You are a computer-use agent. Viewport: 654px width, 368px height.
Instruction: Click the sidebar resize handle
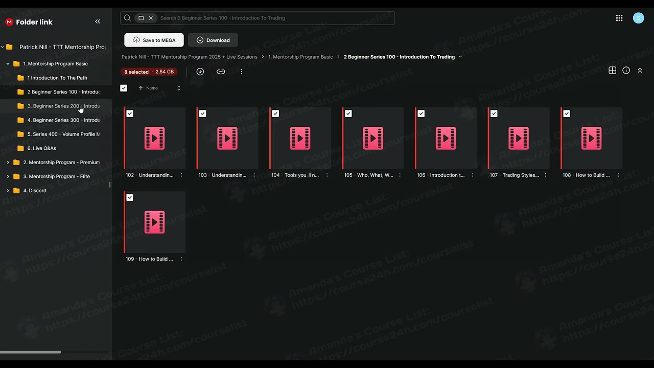tap(110, 185)
